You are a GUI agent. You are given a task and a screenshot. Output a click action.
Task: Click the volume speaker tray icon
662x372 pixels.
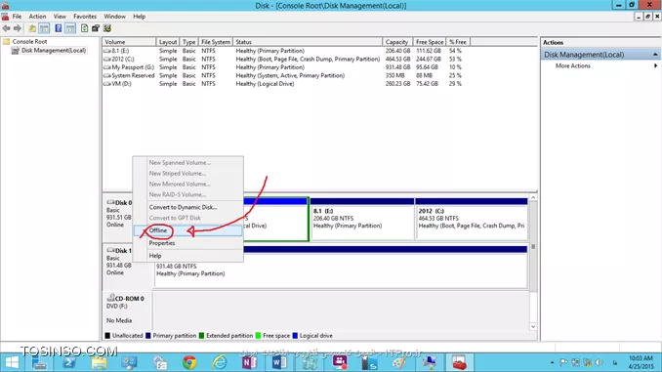coord(599,362)
